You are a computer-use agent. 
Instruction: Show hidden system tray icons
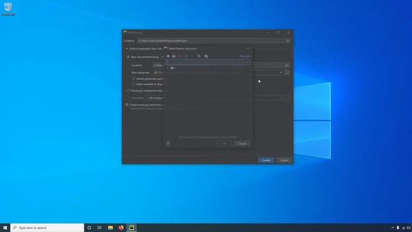(x=393, y=227)
